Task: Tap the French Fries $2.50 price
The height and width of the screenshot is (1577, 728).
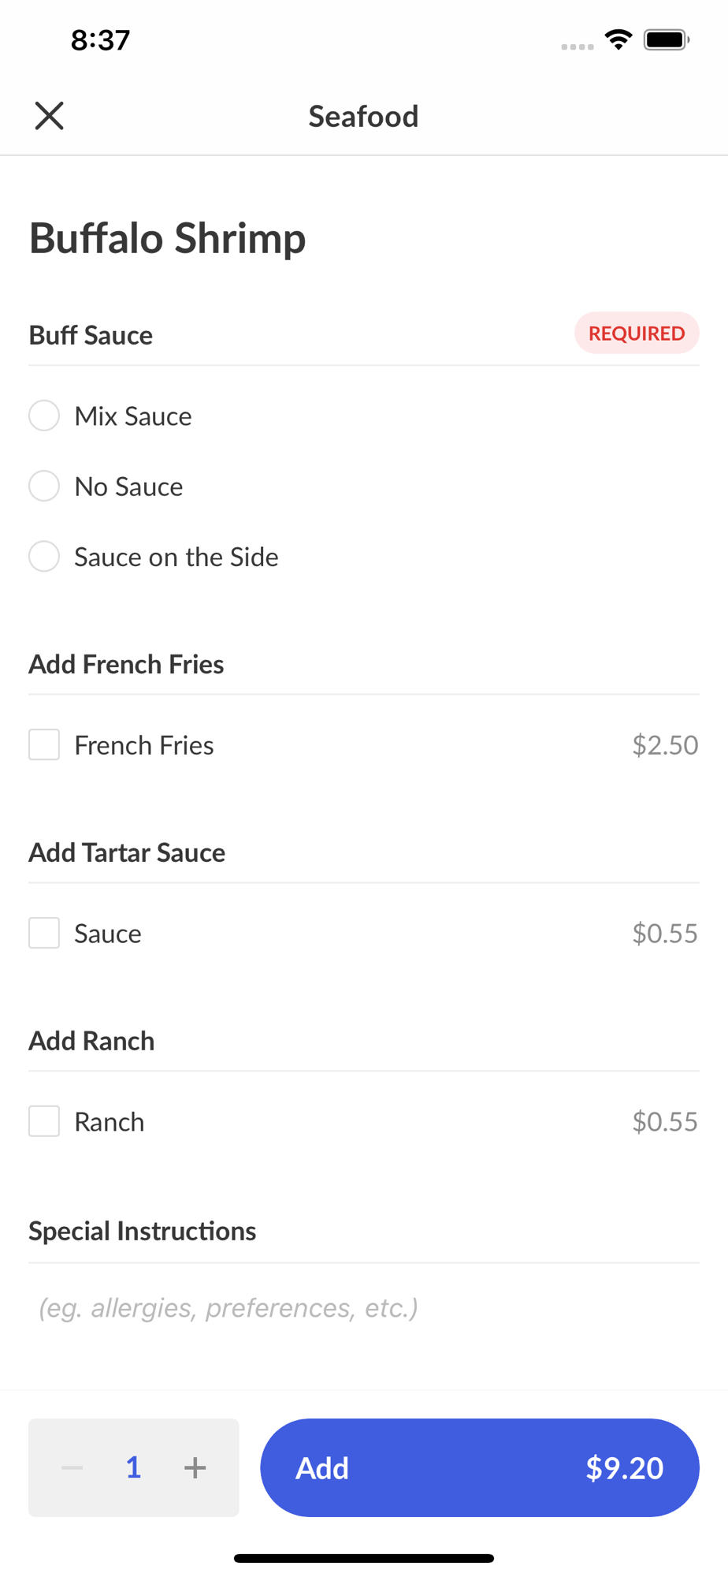Action: 665,745
